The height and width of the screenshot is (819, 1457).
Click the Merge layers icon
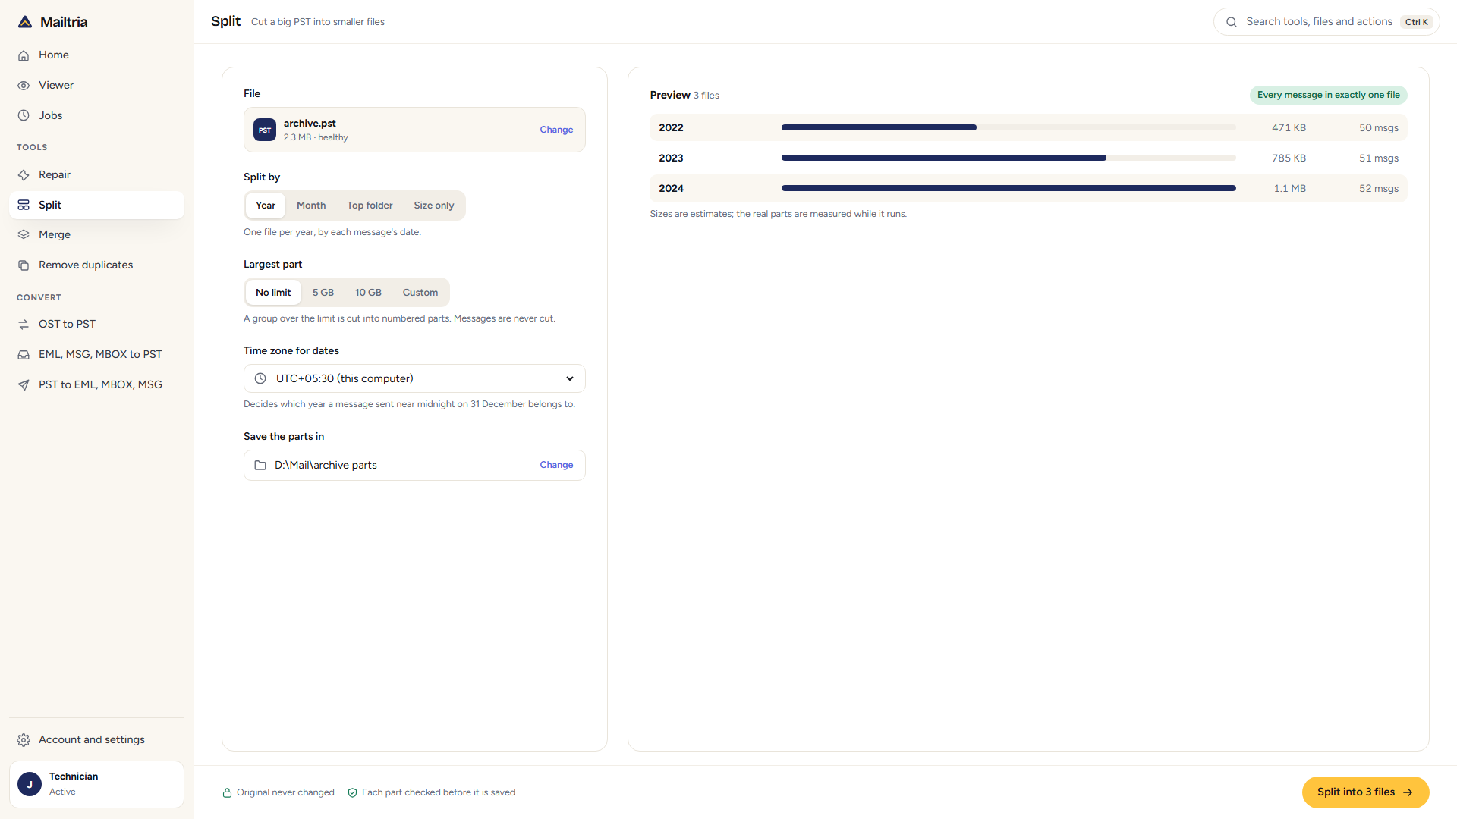(24, 235)
